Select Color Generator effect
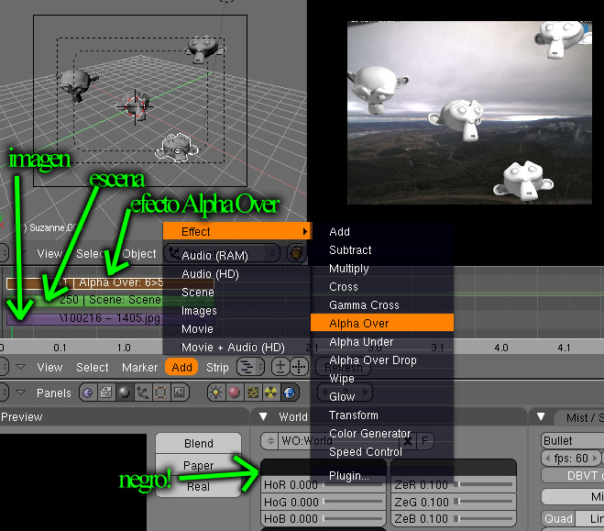 (381, 433)
